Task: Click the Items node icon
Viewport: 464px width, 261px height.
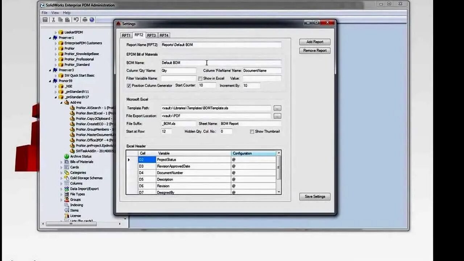Action: pyautogui.click(x=67, y=210)
